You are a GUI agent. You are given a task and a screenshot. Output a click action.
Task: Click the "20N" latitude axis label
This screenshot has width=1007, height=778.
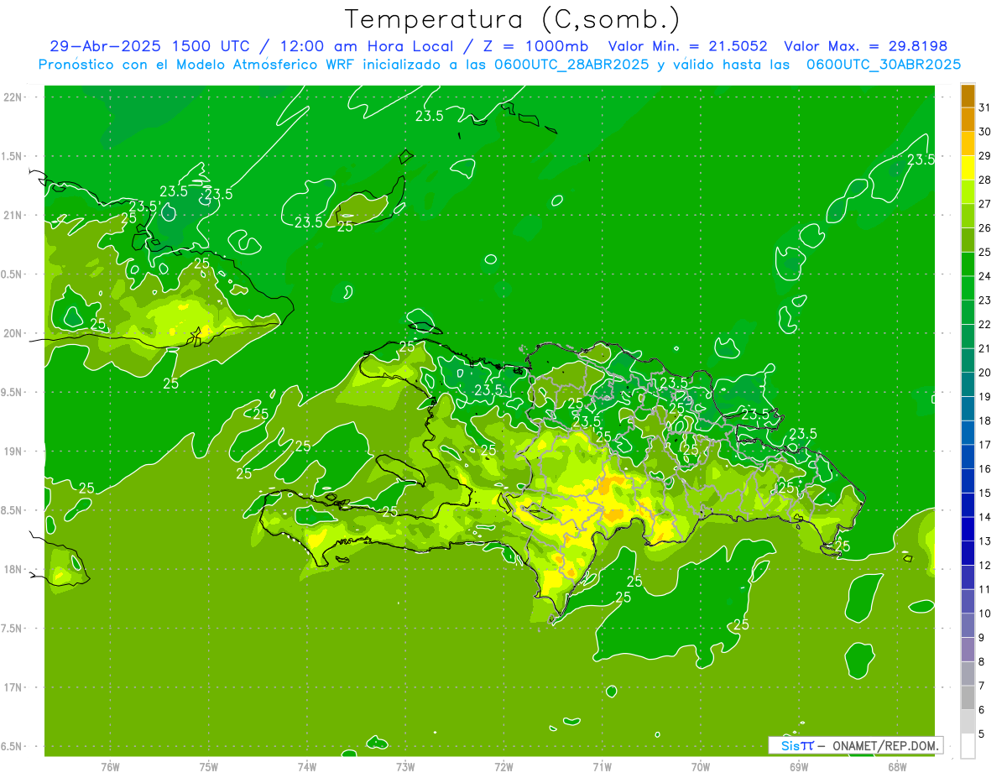click(x=13, y=333)
